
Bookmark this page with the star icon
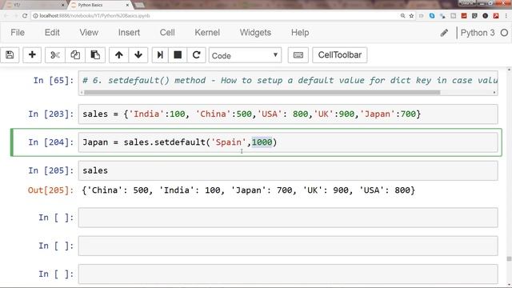(411, 16)
